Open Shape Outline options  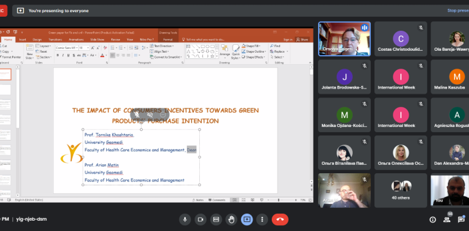pyautogui.click(x=254, y=51)
